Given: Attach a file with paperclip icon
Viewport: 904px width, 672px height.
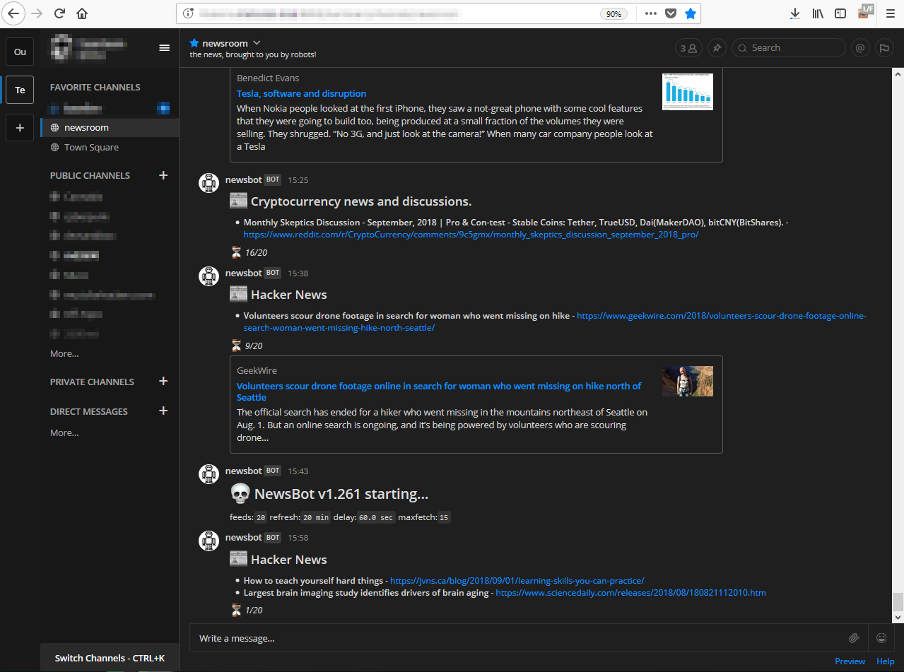Looking at the screenshot, I should coord(854,638).
